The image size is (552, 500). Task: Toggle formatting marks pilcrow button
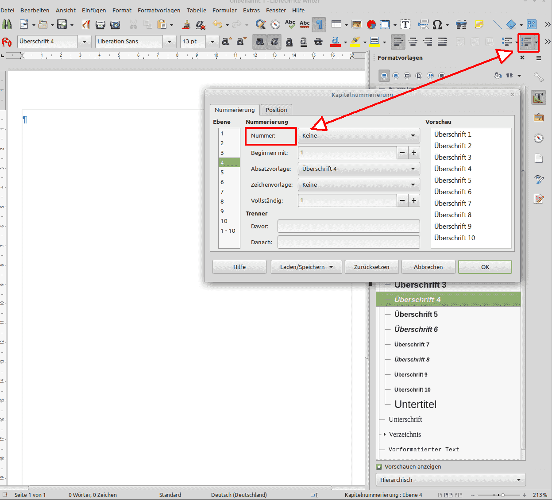click(x=319, y=24)
